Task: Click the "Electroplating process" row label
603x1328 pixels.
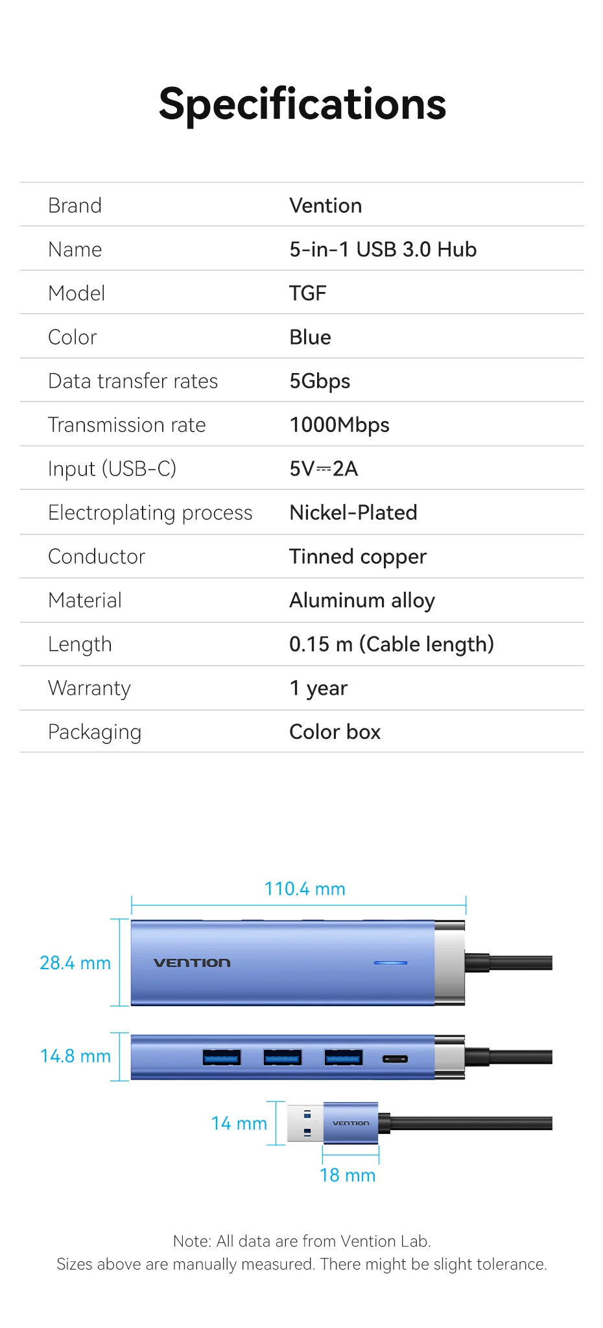Action: pos(150,513)
